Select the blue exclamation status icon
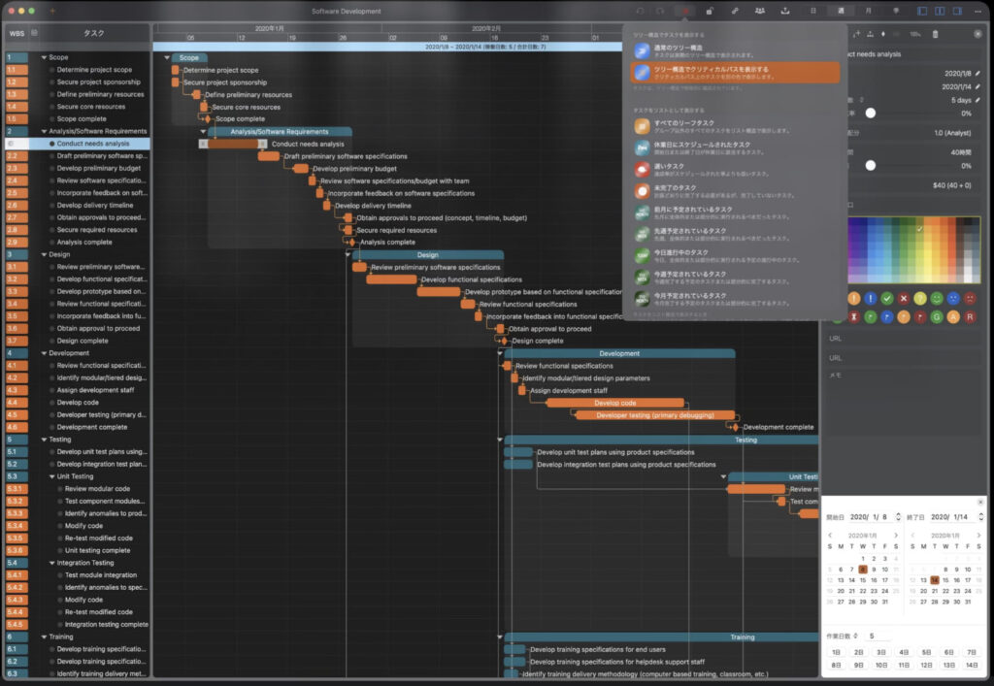Viewport: 994px width, 686px height. (871, 298)
